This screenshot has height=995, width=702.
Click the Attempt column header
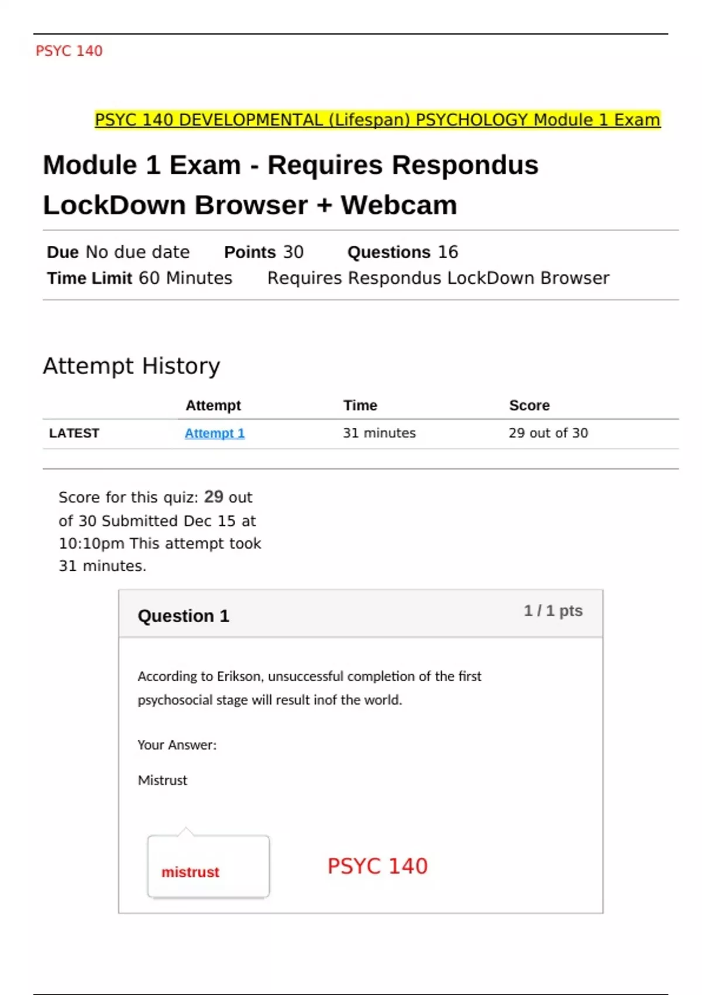click(x=213, y=405)
